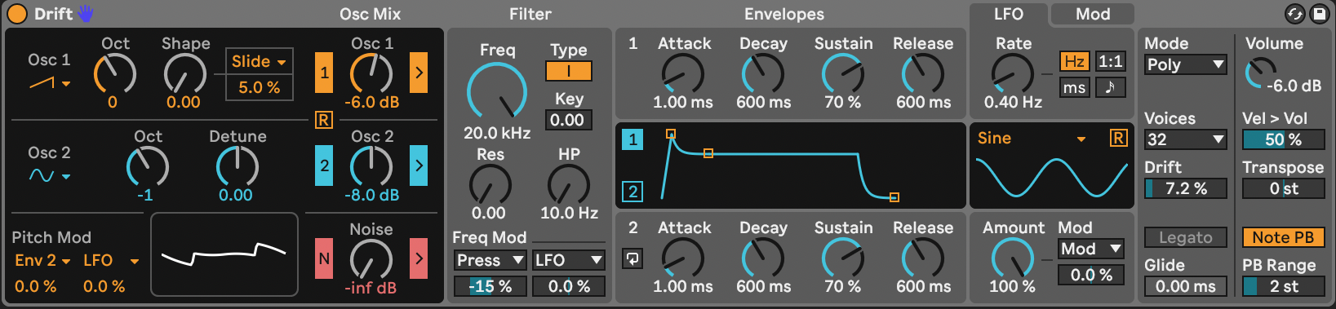This screenshot has height=309, width=1336.
Task: Set LFO rate mode to Hz
Action: tap(1075, 61)
